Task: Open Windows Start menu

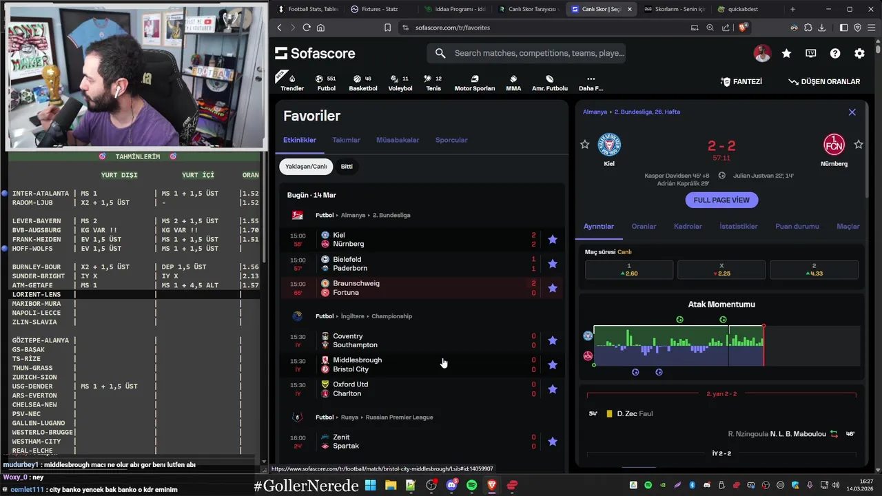Action: click(370, 485)
